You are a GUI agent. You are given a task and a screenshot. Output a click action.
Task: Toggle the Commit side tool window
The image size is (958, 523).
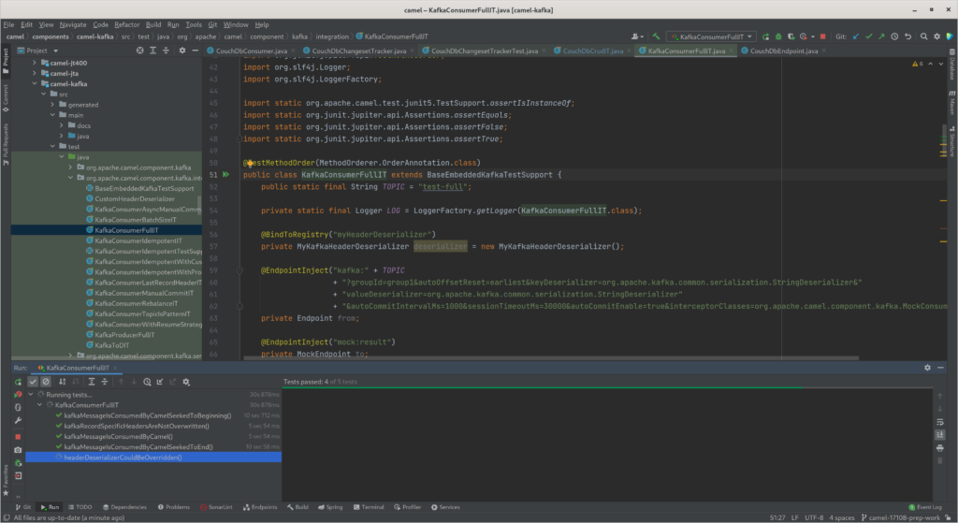pos(6,97)
